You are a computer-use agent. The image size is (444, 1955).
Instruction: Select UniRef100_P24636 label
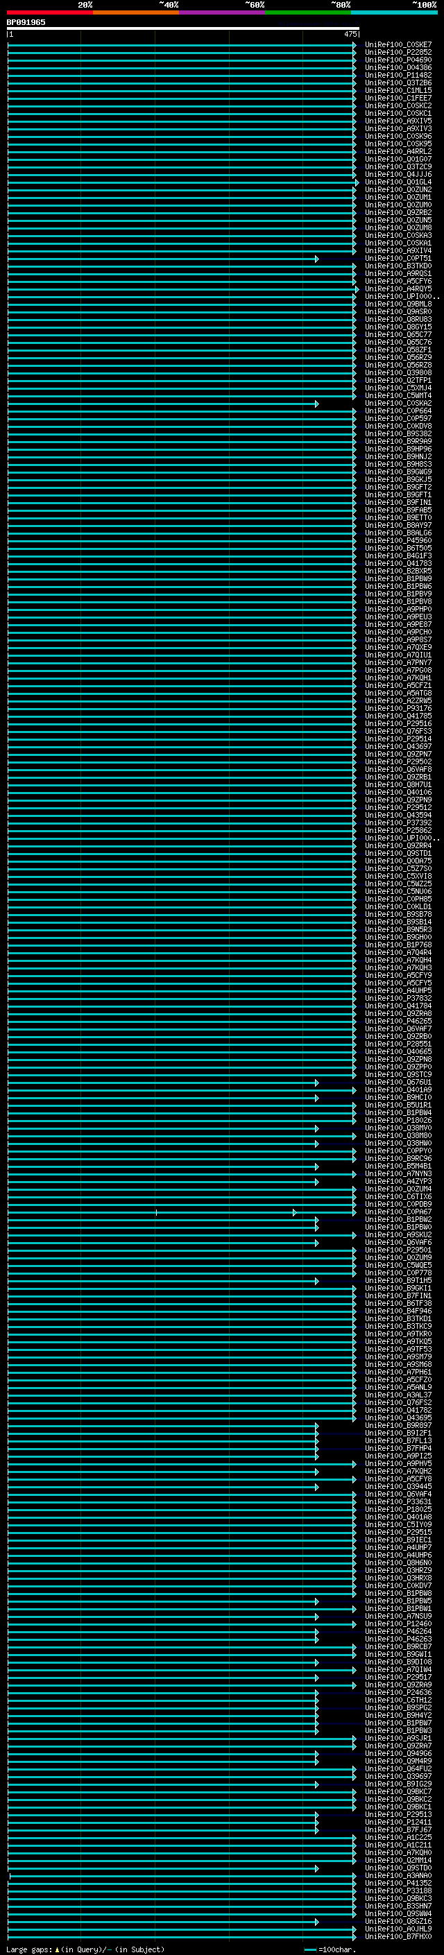click(398, 1692)
